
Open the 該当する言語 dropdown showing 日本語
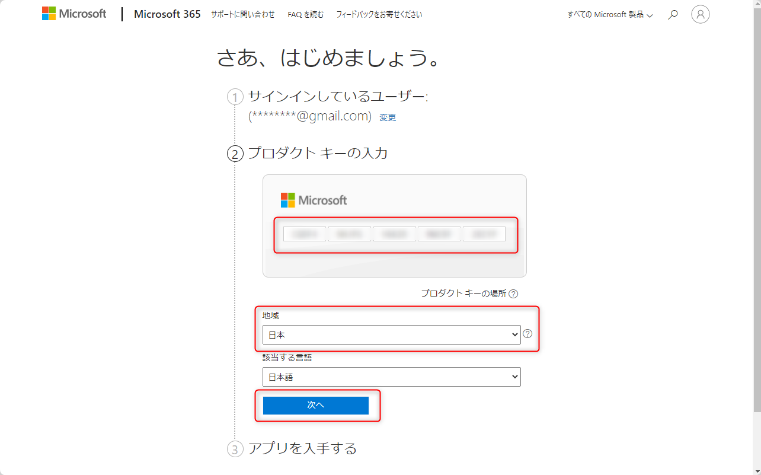click(x=392, y=377)
